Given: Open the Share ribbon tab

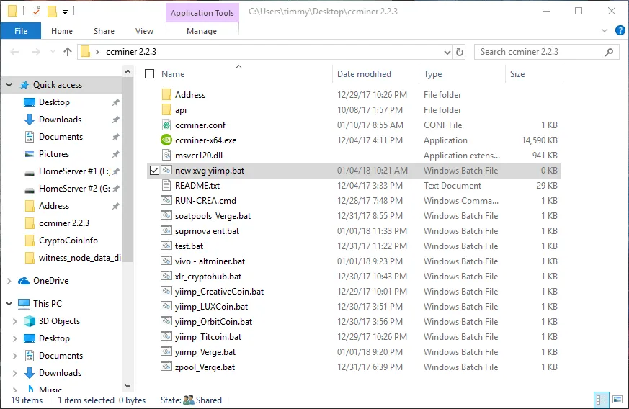Looking at the screenshot, I should 104,31.
